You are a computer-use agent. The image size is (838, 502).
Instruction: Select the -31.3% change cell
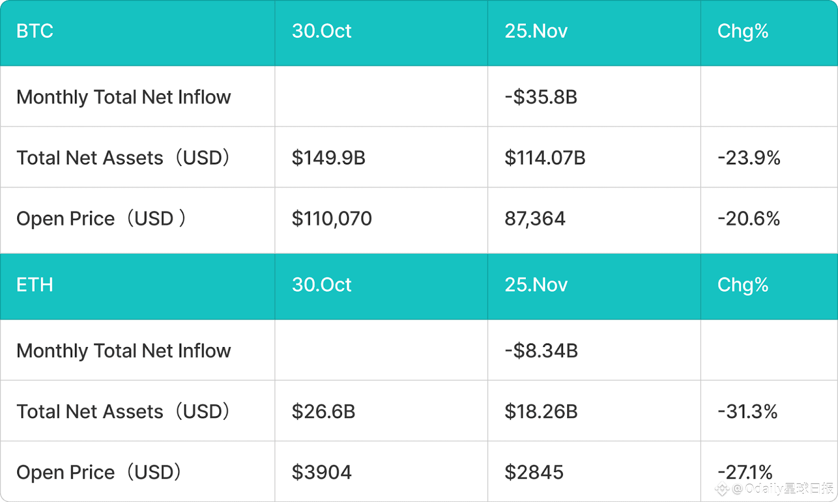[747, 412]
